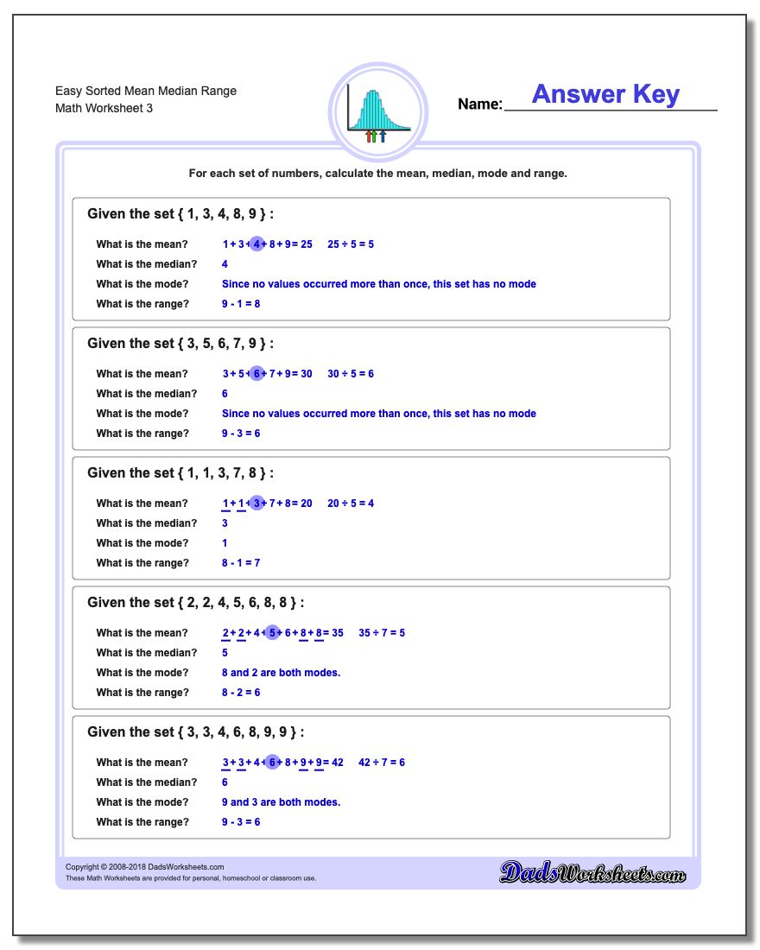
Task: Click the no-mode explanation under set { 3, 5, 6, 7, 9 }
Action: point(379,414)
